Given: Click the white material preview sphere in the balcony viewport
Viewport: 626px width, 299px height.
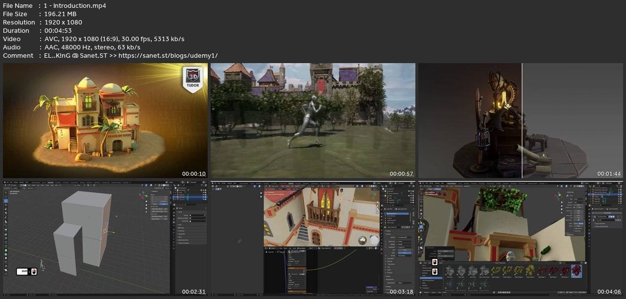Looking at the screenshot, I should point(374,240).
